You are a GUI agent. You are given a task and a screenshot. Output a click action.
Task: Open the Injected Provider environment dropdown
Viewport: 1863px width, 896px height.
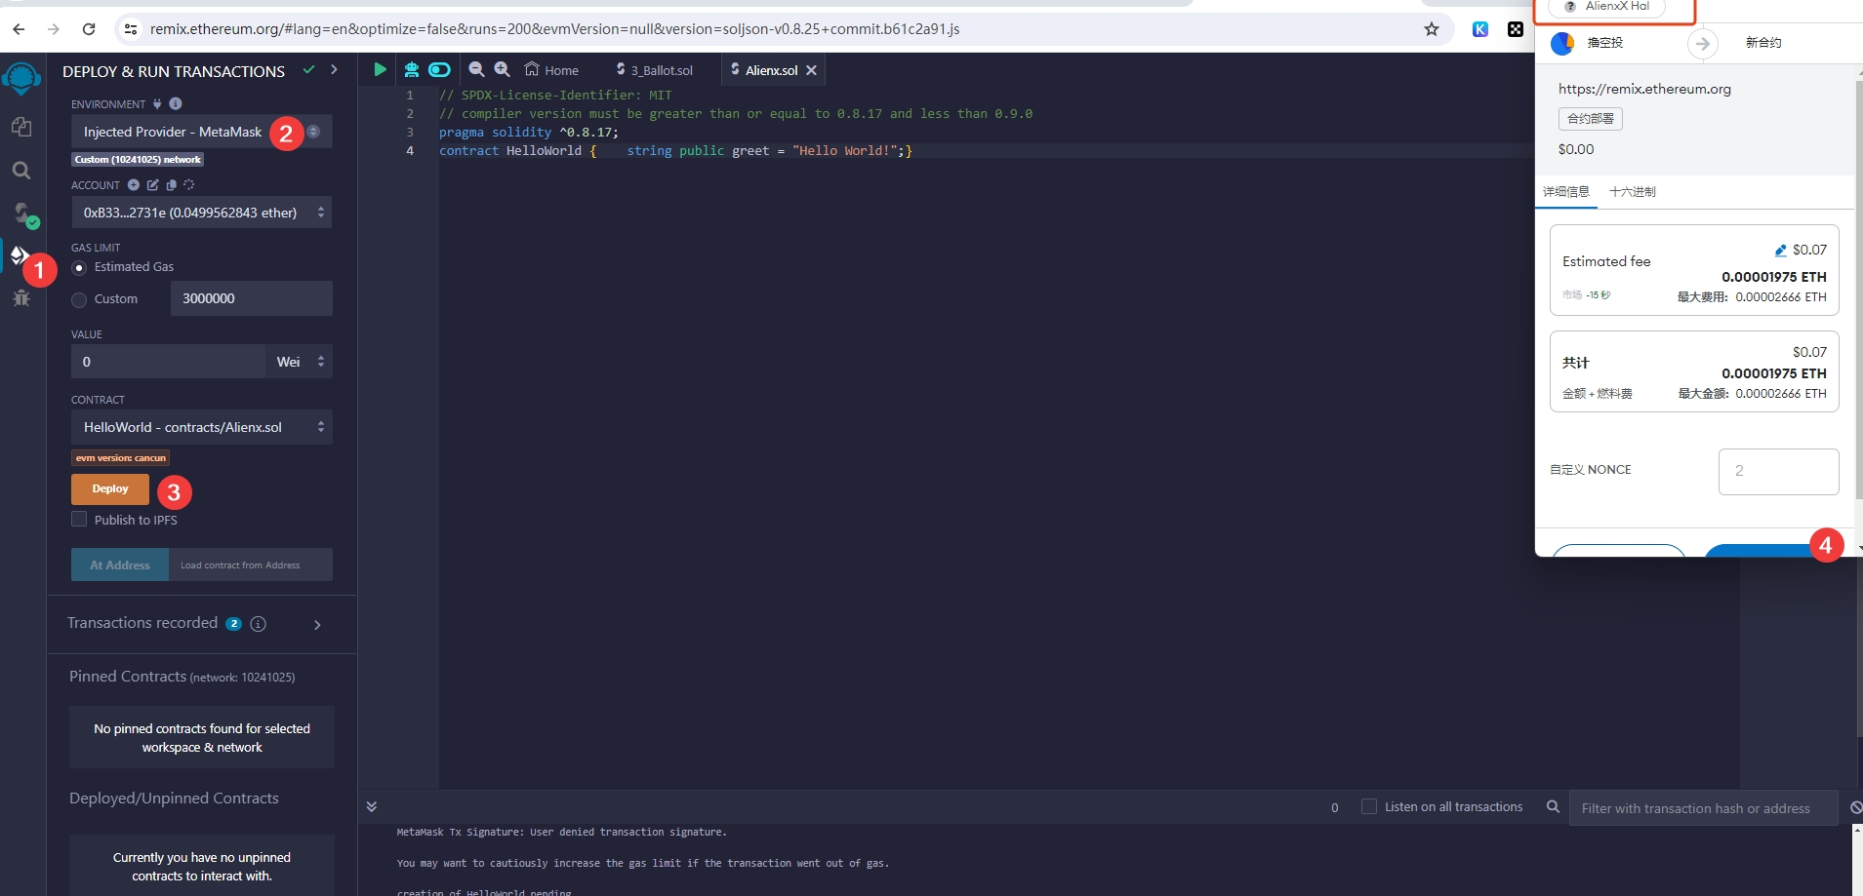click(201, 132)
